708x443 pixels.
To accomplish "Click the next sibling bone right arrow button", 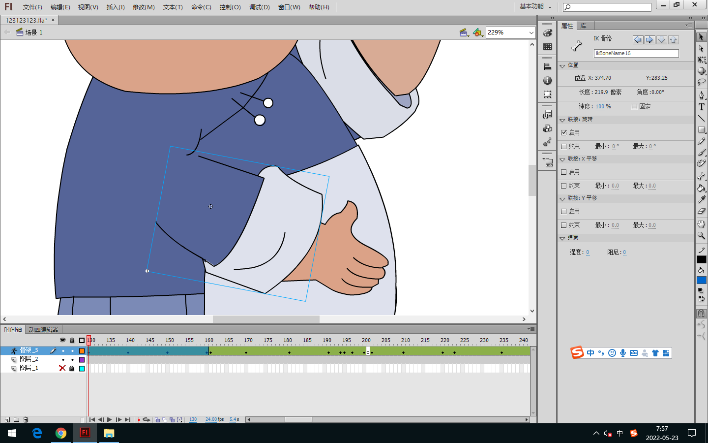I will coord(649,39).
